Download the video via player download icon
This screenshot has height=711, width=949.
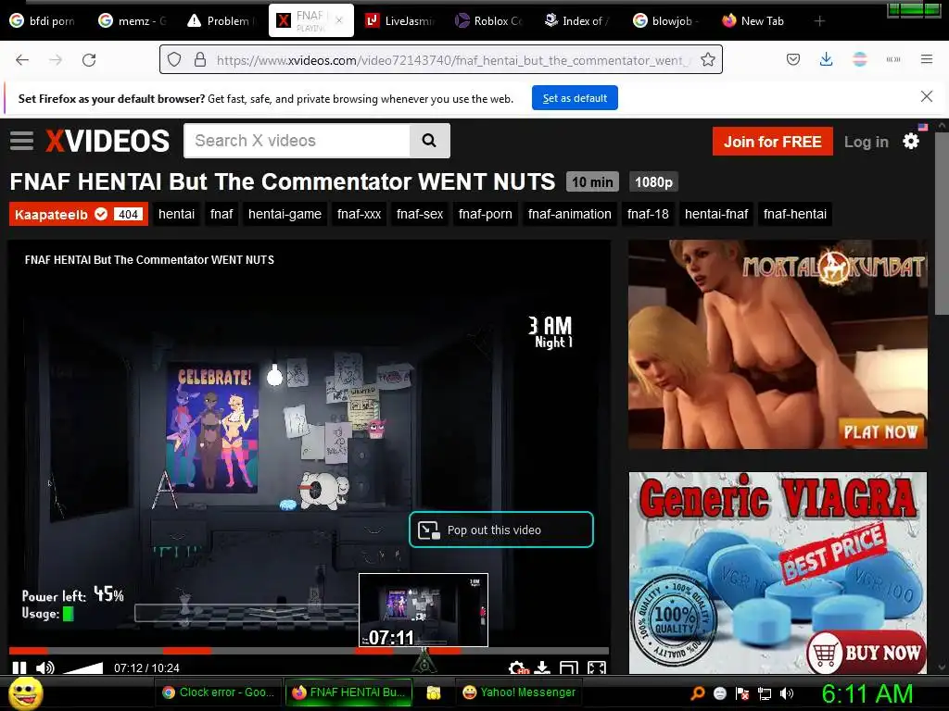point(542,667)
